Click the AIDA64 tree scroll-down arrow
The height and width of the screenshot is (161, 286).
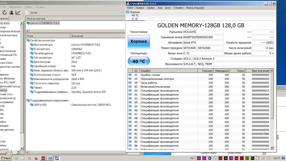click(x=22, y=148)
